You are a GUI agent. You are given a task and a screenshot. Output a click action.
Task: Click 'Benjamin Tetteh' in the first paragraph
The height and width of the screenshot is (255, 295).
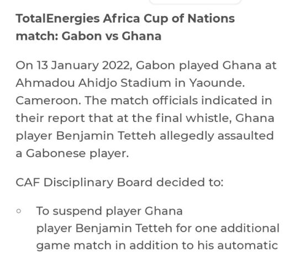[x=106, y=136]
